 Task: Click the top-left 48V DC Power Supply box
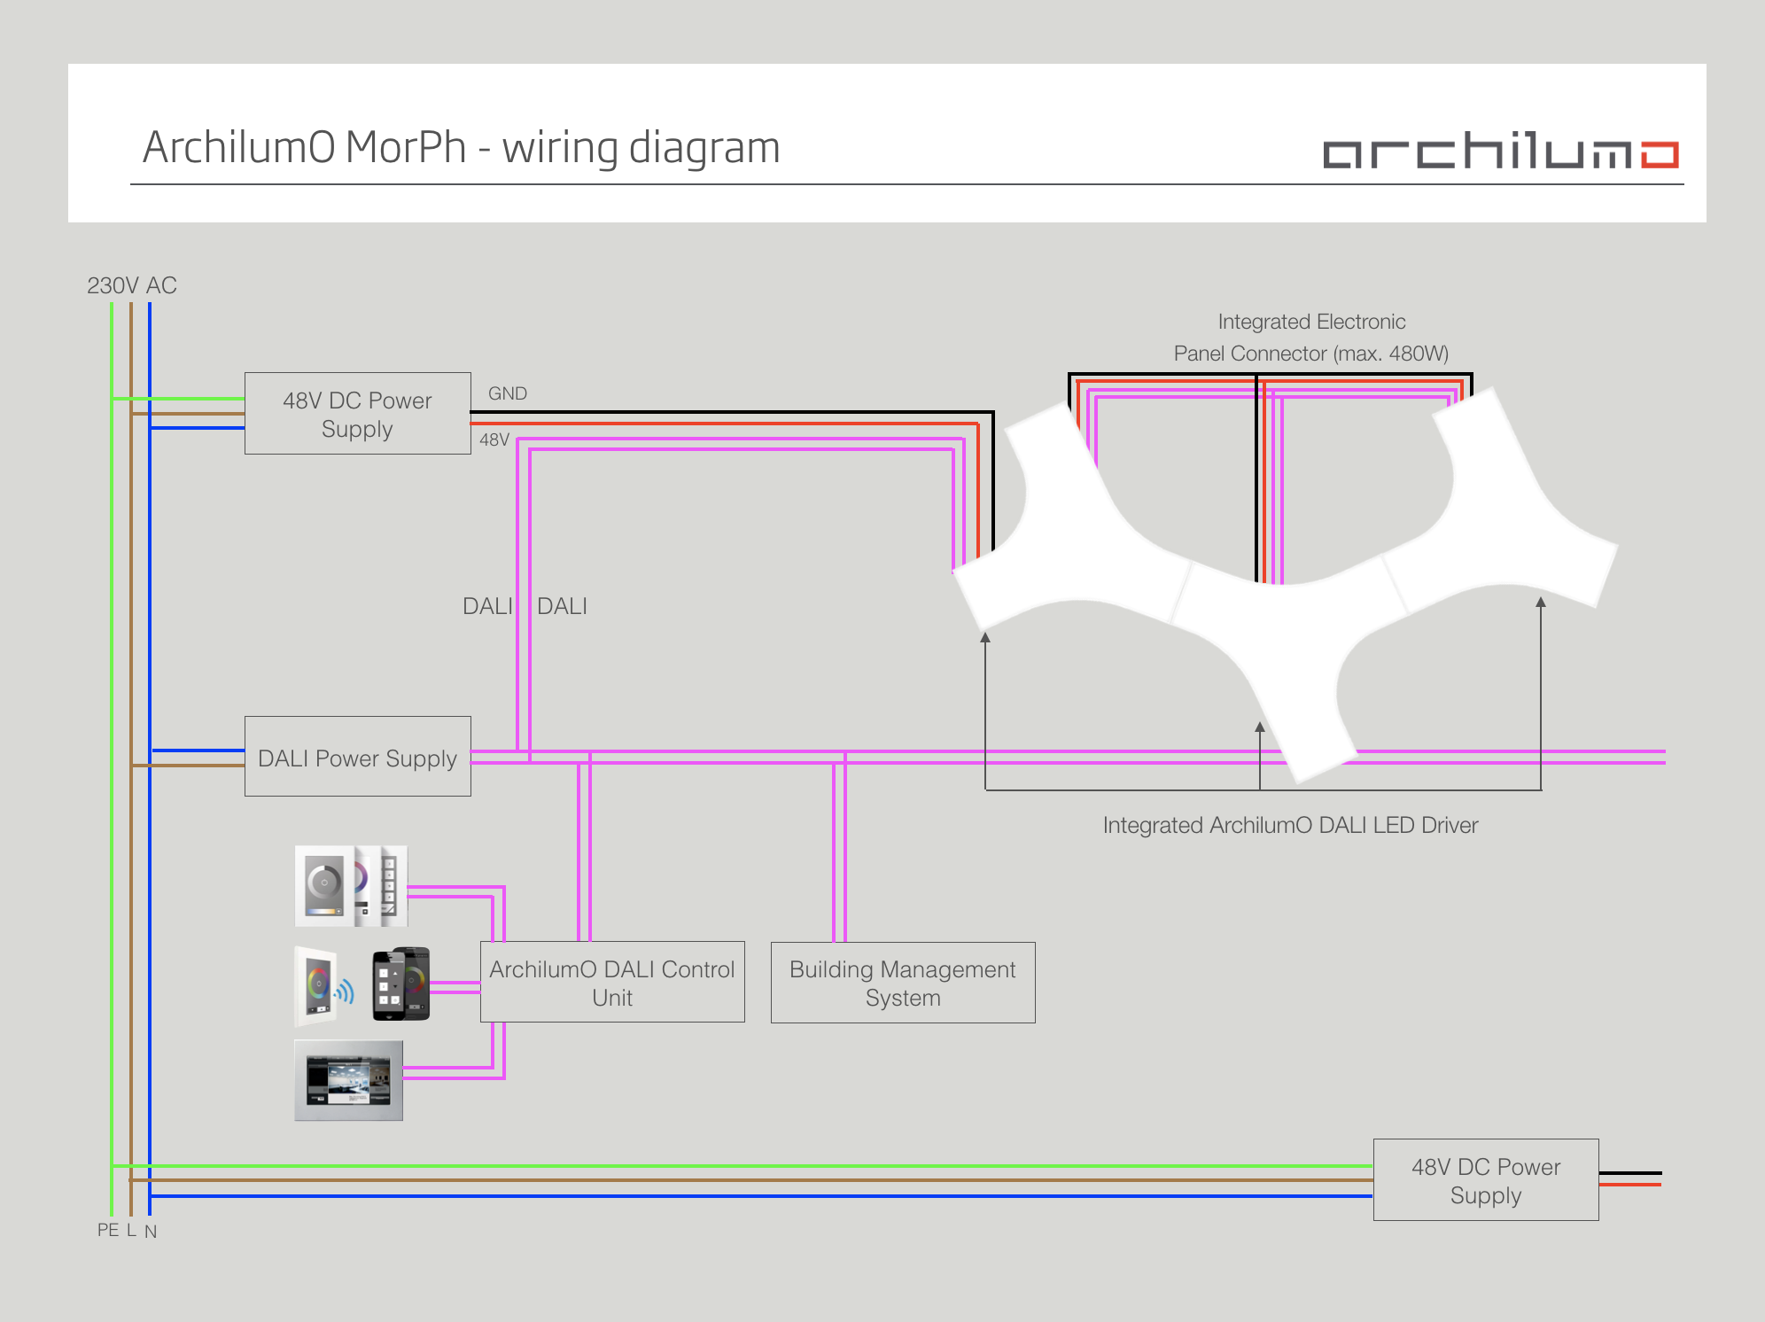357,414
